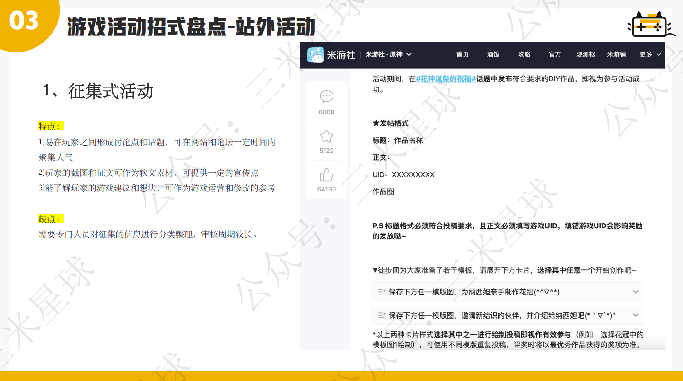Open the #花神诞祭的祝福# topic link

446,79
